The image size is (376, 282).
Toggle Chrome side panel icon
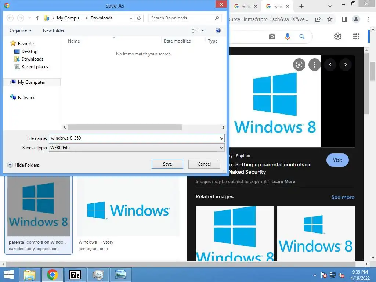pos(344,19)
